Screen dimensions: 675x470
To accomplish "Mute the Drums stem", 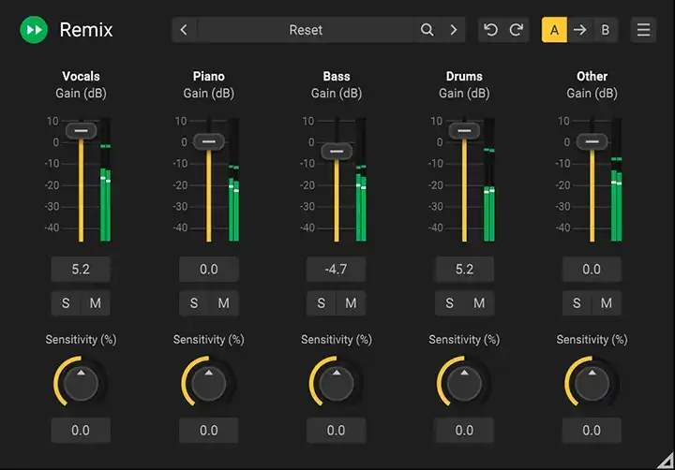I will coord(479,303).
